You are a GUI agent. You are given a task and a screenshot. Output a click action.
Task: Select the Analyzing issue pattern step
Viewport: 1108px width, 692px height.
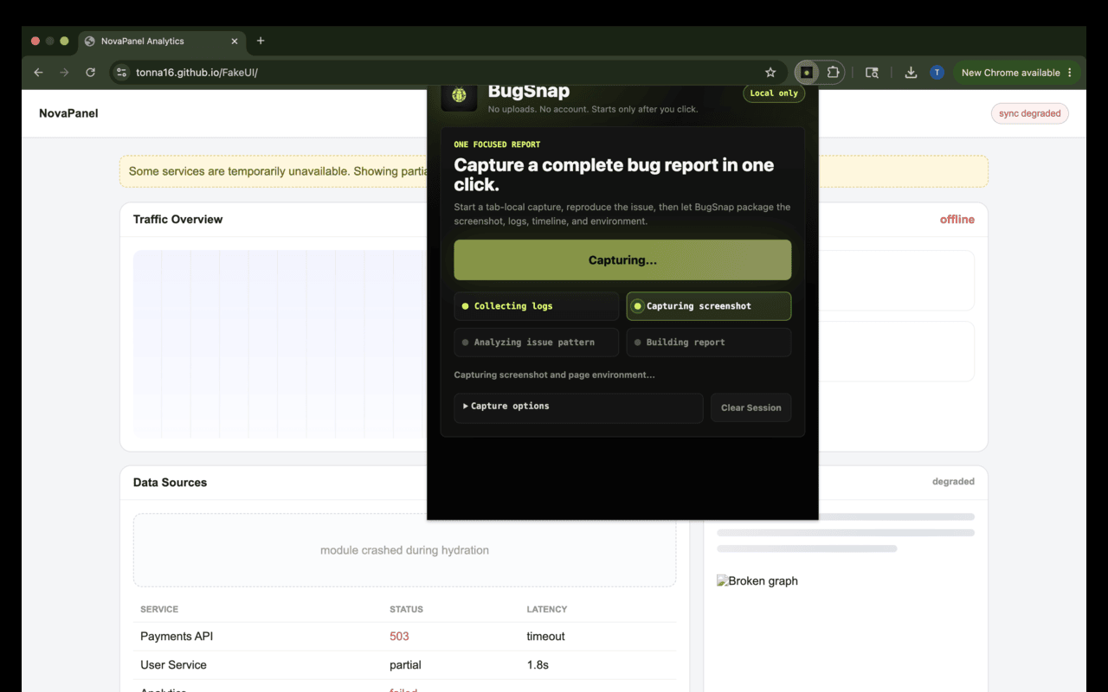pos(537,343)
